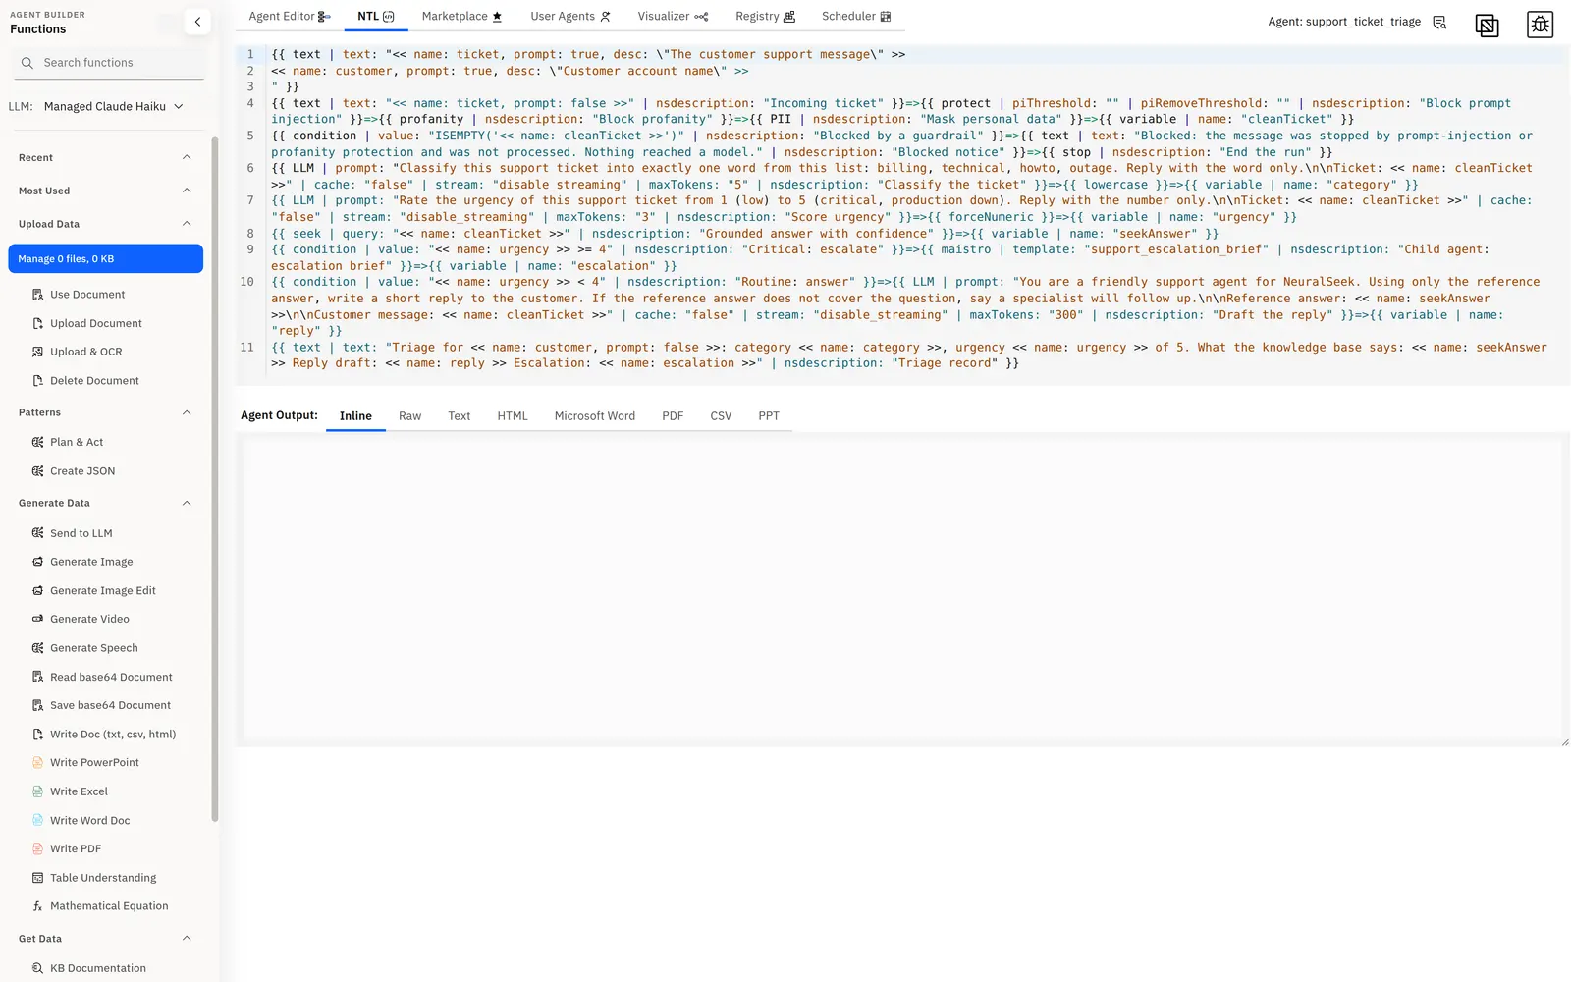Click the Generate Video icon
The image size is (1571, 982).
pyautogui.click(x=37, y=619)
